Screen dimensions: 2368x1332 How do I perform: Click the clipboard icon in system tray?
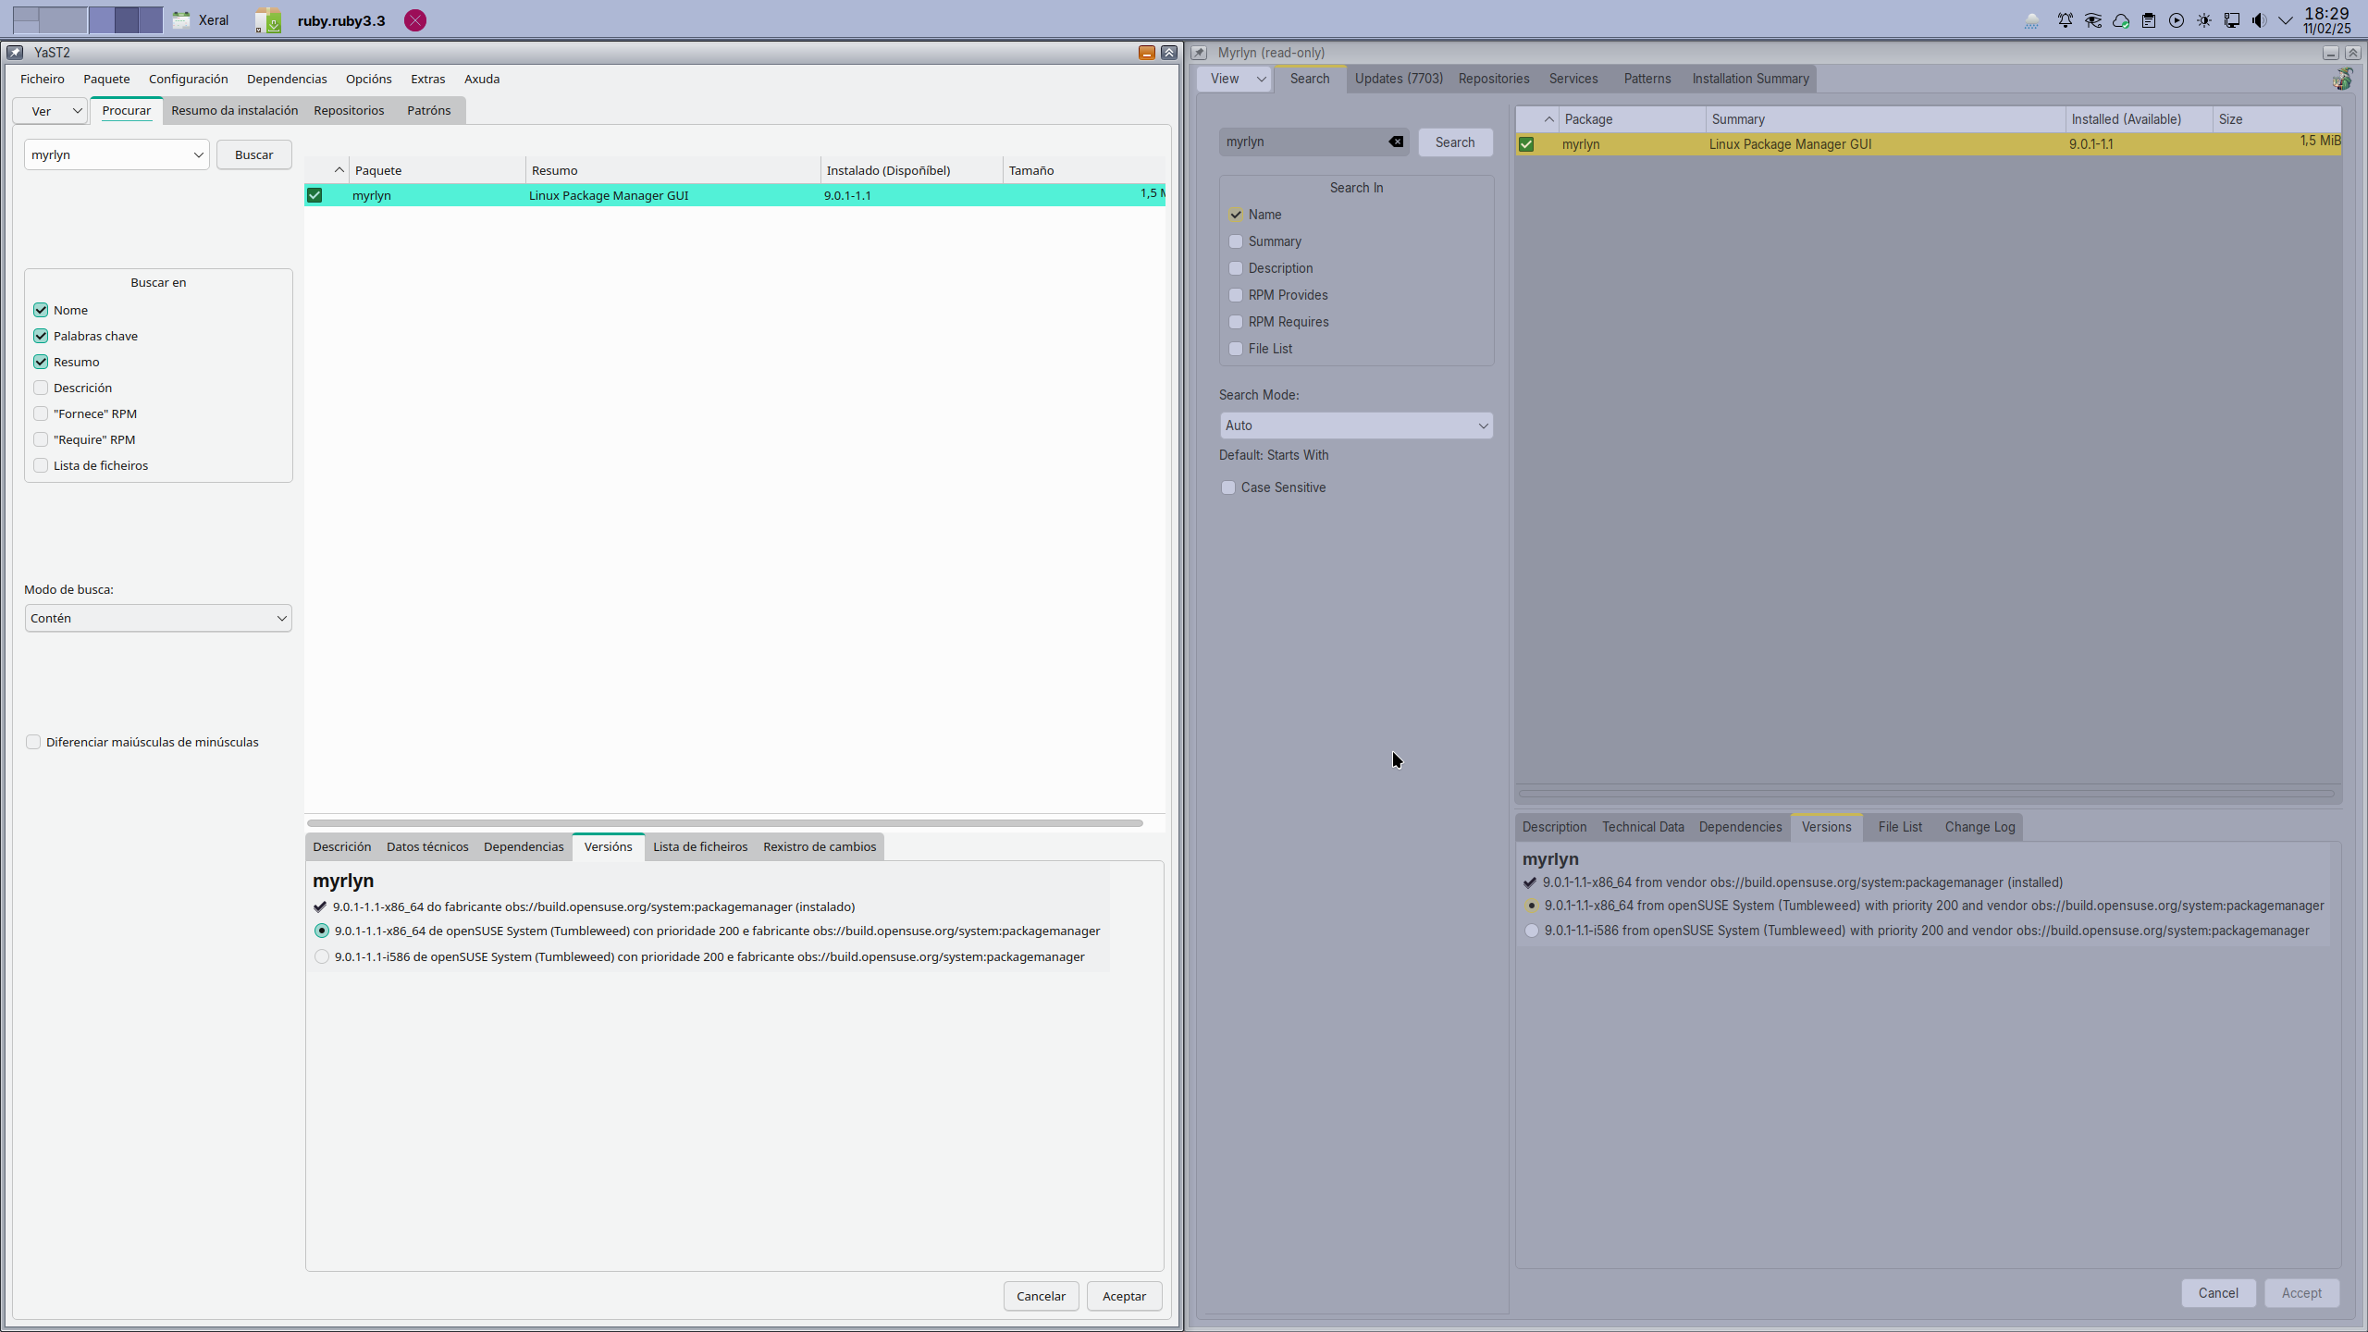pos(2149,20)
